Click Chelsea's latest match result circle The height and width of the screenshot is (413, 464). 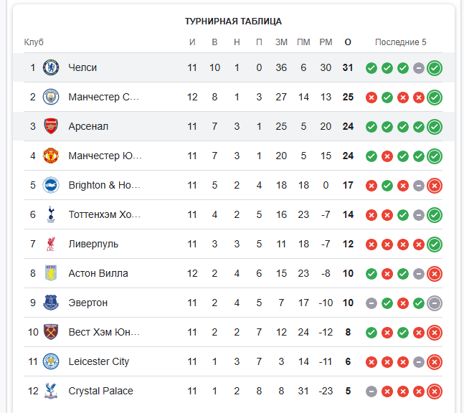click(435, 68)
